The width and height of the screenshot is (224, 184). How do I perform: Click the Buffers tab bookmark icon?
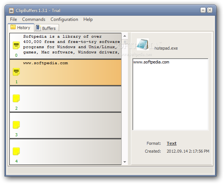click(x=38, y=28)
